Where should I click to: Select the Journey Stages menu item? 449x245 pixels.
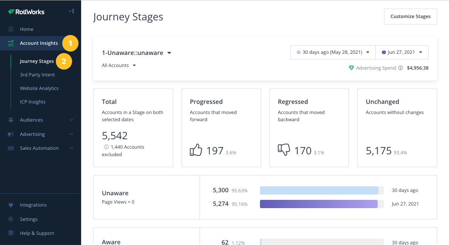click(x=37, y=61)
